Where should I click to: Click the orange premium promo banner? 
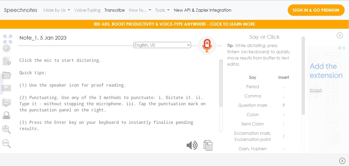174,24
